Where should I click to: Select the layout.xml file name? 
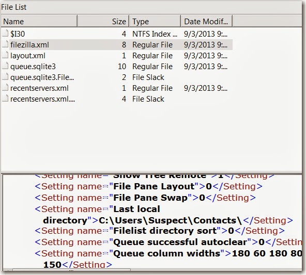[x=28, y=56]
